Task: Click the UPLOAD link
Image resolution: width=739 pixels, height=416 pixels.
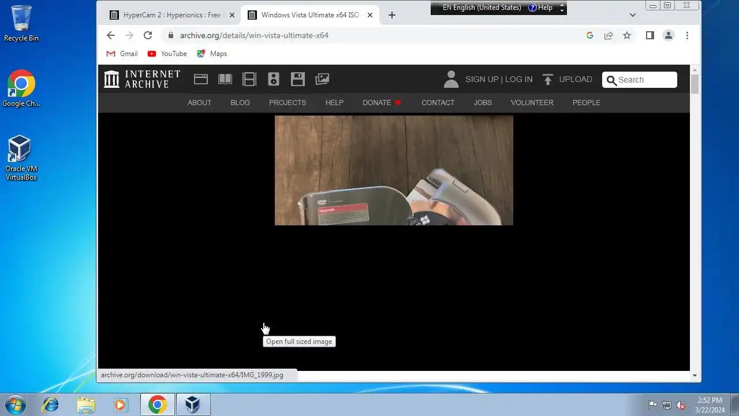Action: tap(576, 79)
